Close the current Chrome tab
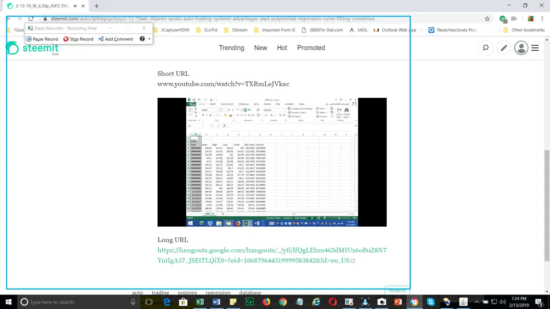The image size is (550, 309). click(83, 6)
